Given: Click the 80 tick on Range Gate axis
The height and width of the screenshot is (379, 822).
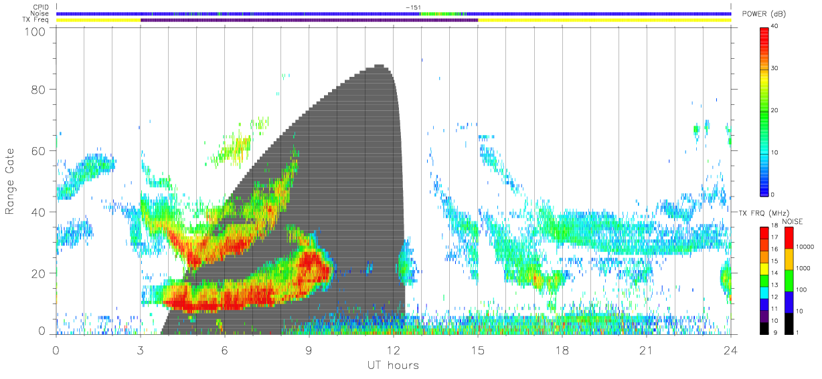Looking at the screenshot, I should 39,89.
